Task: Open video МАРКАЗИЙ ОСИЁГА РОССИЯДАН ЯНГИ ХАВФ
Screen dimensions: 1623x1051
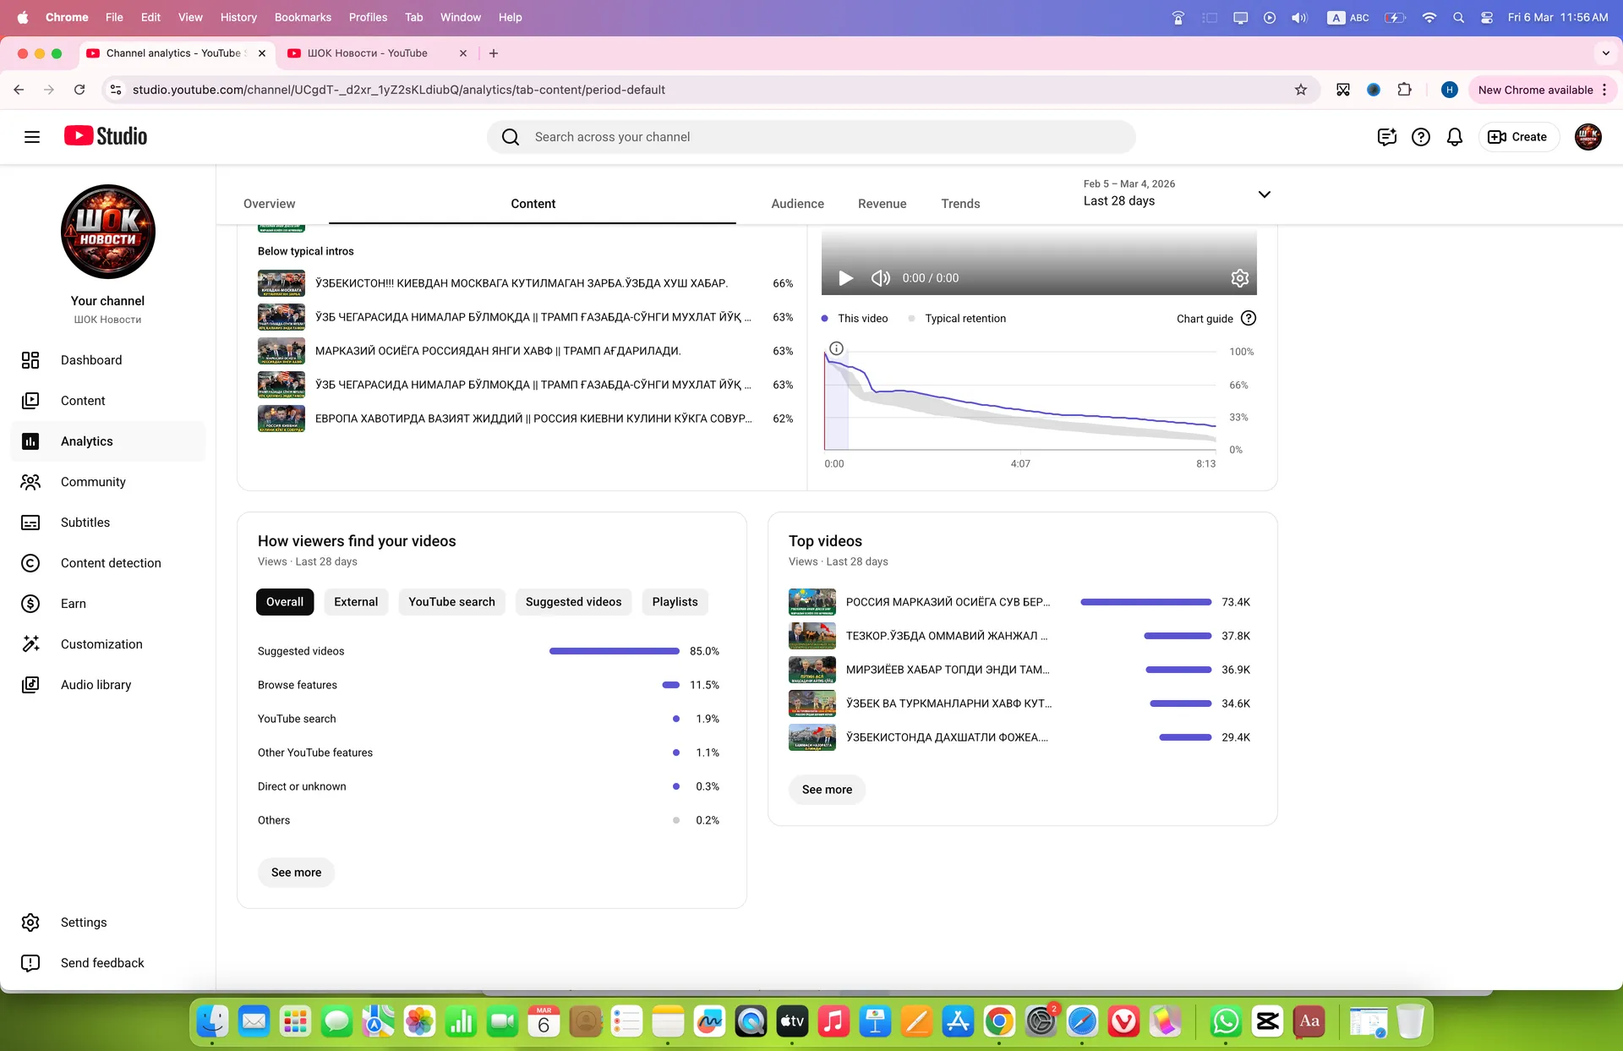Action: coord(498,351)
